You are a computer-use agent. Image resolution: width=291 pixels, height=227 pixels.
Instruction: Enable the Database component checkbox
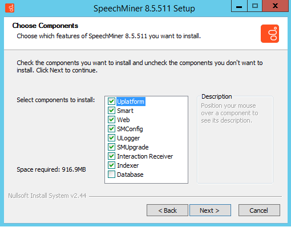(111, 175)
